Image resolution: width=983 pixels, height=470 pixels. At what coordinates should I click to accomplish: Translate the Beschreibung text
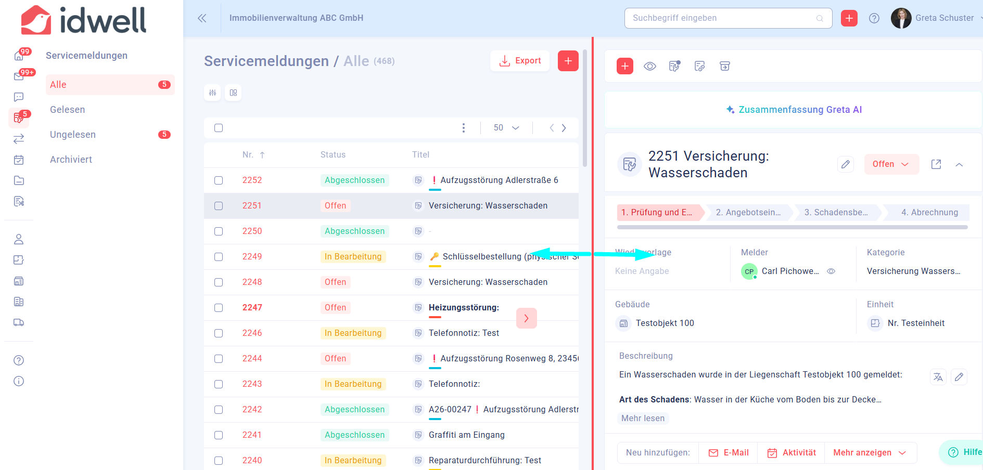[x=938, y=377]
